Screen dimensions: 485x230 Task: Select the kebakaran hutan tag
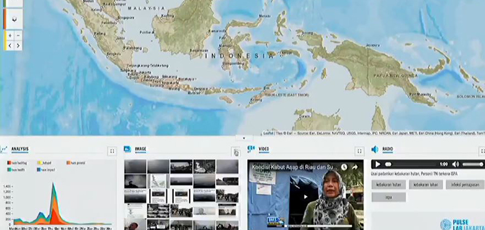389,185
